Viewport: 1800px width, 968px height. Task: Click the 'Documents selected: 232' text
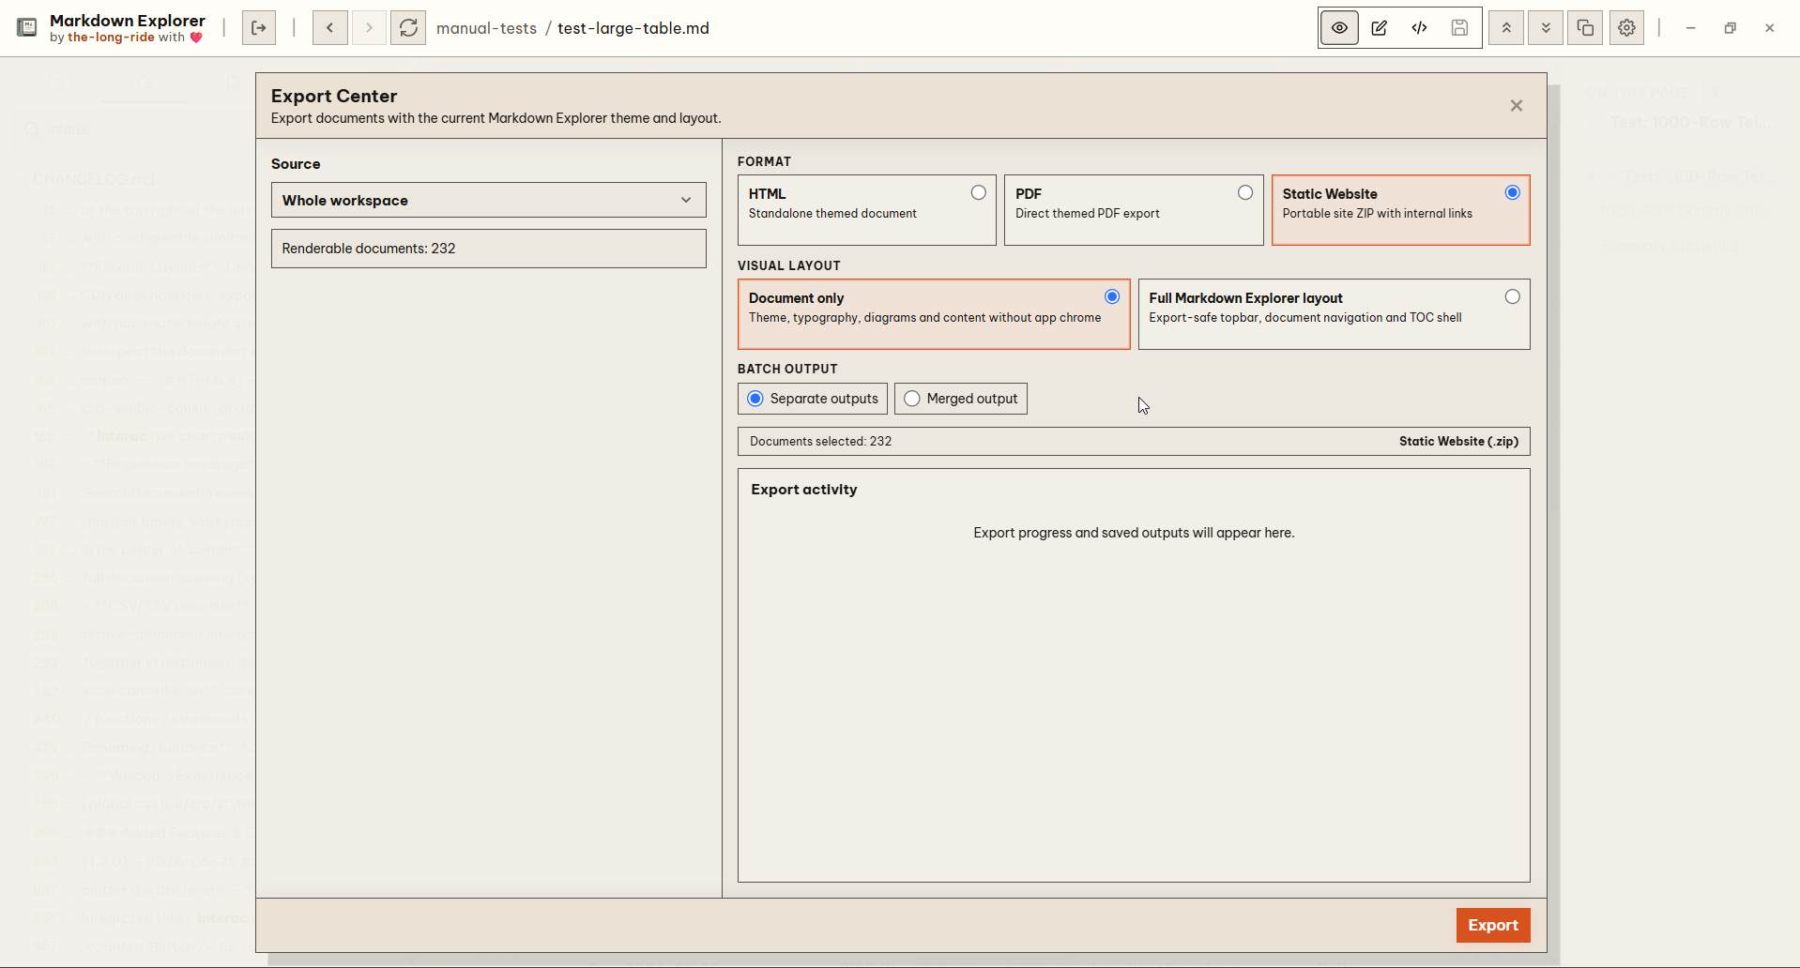[x=821, y=441]
